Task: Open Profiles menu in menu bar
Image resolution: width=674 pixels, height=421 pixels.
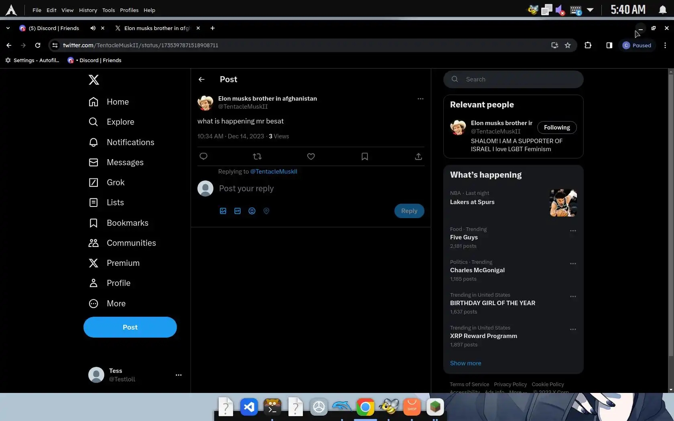Action: click(129, 10)
